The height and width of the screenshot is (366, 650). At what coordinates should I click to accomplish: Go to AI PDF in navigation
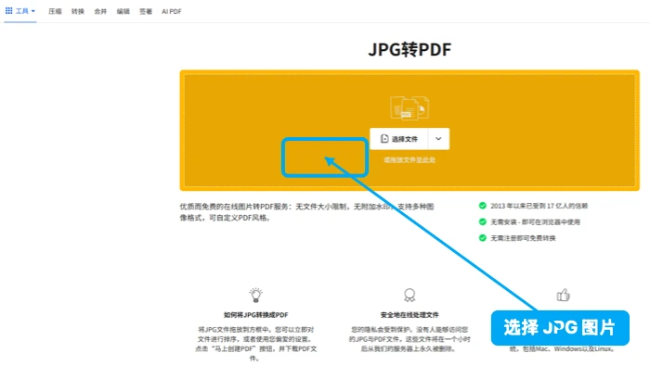click(172, 11)
